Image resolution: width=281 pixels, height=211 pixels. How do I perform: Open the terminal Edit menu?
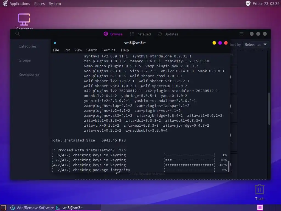click(66, 50)
